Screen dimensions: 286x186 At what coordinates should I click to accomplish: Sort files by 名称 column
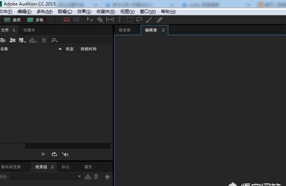click(4, 49)
